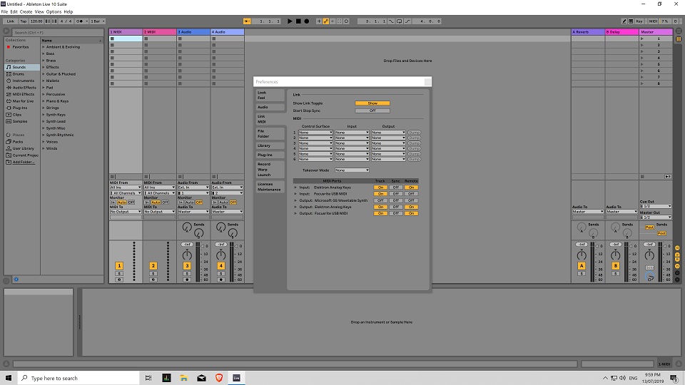Screen dimensions: 685x385
Task: Toggle Remote for Output Elektron Analog Keys
Action: [x=411, y=207]
